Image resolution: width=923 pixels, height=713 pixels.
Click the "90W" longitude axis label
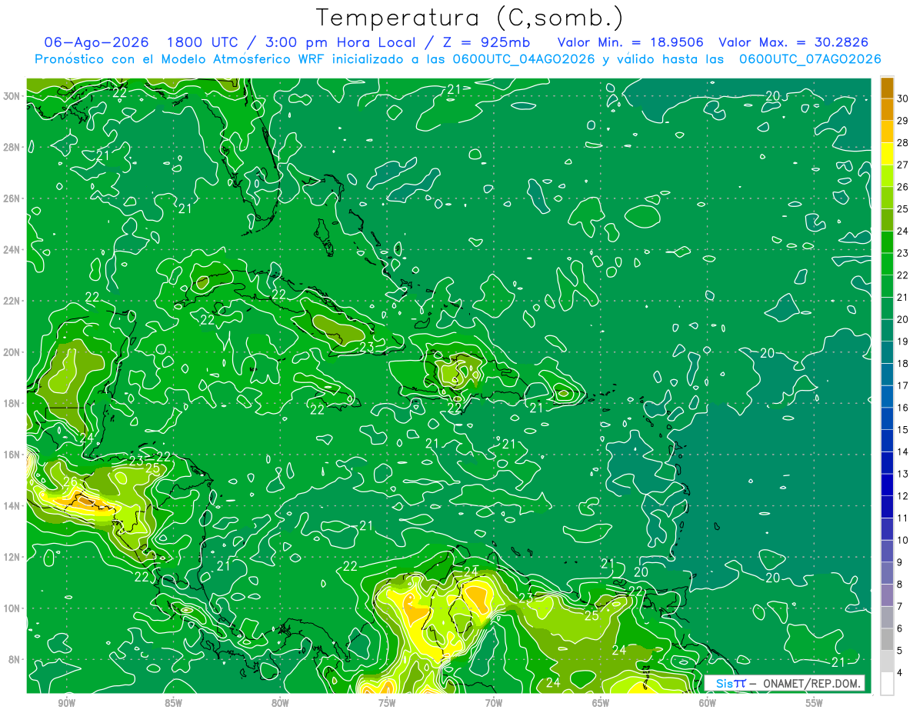click(66, 703)
